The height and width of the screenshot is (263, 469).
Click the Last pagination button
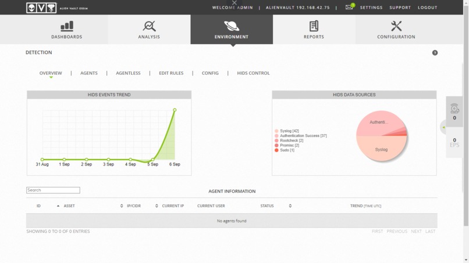pyautogui.click(x=430, y=231)
